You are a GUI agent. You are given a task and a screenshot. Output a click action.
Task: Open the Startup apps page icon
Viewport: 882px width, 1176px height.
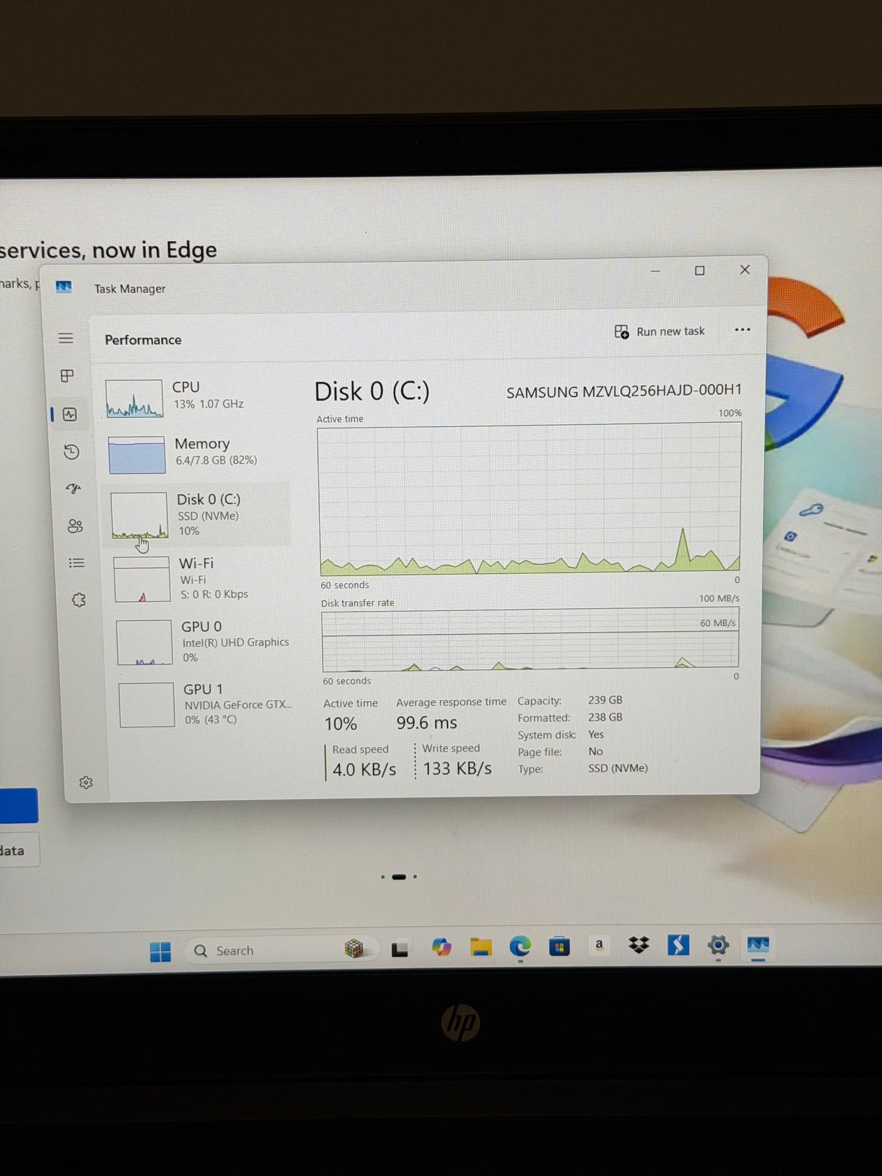[74, 489]
